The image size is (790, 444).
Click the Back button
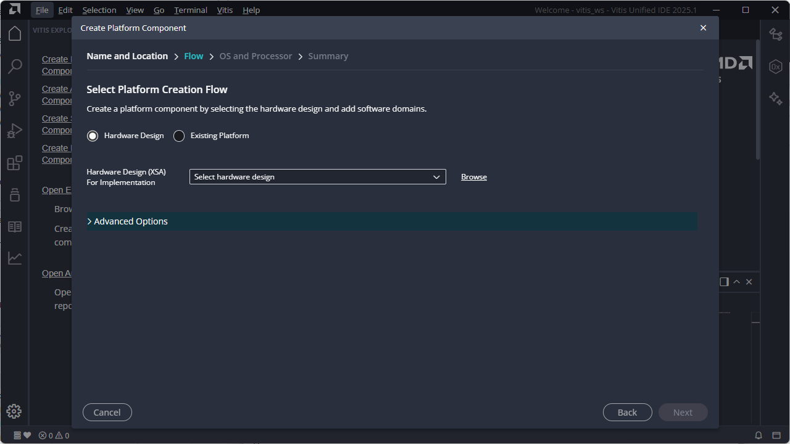click(x=627, y=413)
